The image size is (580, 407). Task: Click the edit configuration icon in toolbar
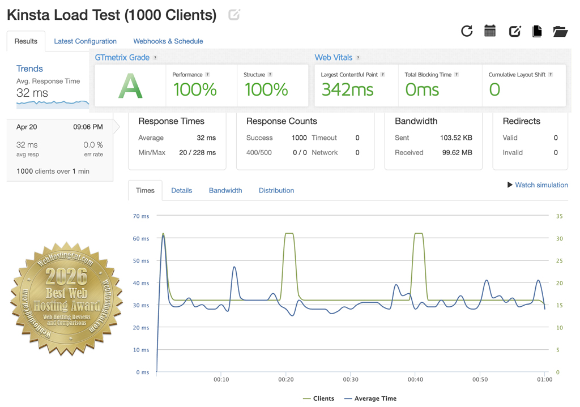[515, 32]
